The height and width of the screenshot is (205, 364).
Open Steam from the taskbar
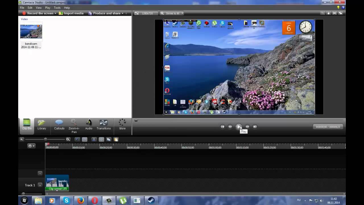pyautogui.click(x=151, y=201)
